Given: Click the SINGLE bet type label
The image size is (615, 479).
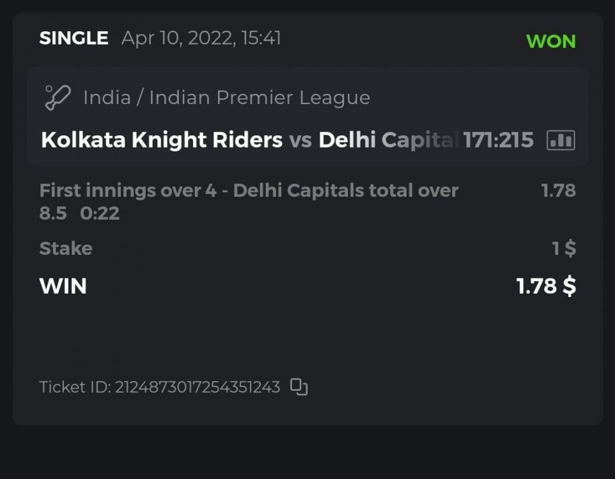Looking at the screenshot, I should (x=74, y=38).
